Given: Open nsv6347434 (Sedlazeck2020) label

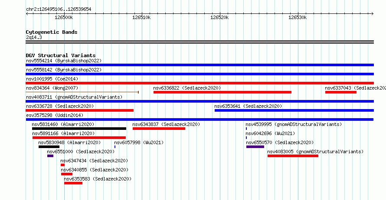Looking at the screenshot, I should (94, 161).
